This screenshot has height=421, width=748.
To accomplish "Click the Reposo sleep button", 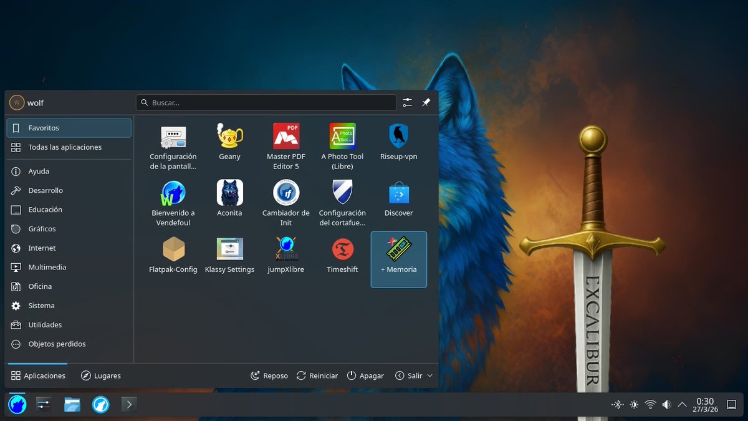I will [269, 375].
